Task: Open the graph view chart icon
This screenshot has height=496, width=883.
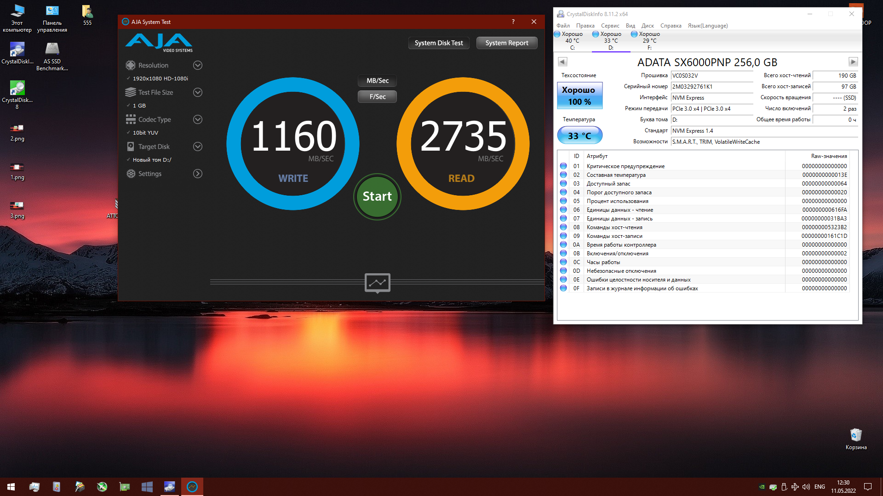Action: (377, 282)
